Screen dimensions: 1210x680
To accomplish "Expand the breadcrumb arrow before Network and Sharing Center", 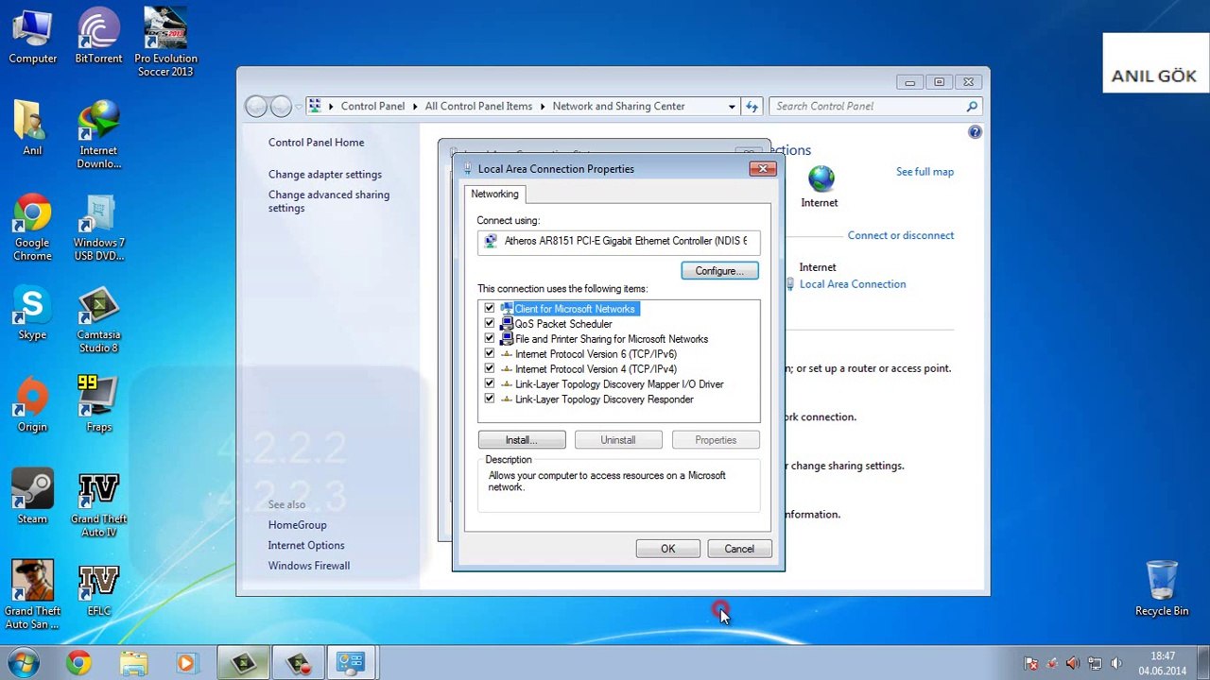I will 544,106.
